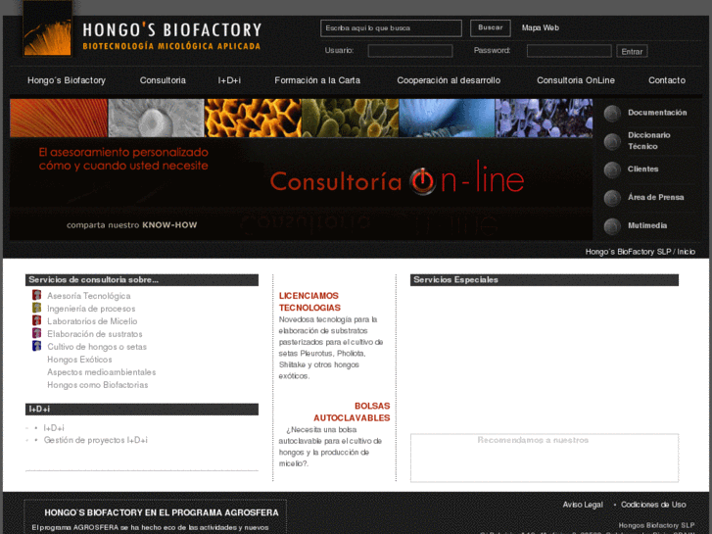This screenshot has width=712, height=534.
Task: Open Cooperación al desarrollo menu
Action: click(x=449, y=80)
